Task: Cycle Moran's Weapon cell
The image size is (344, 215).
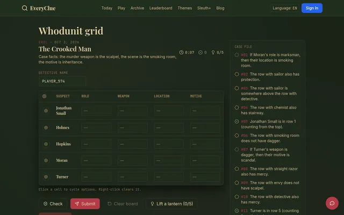Action: 133,161
